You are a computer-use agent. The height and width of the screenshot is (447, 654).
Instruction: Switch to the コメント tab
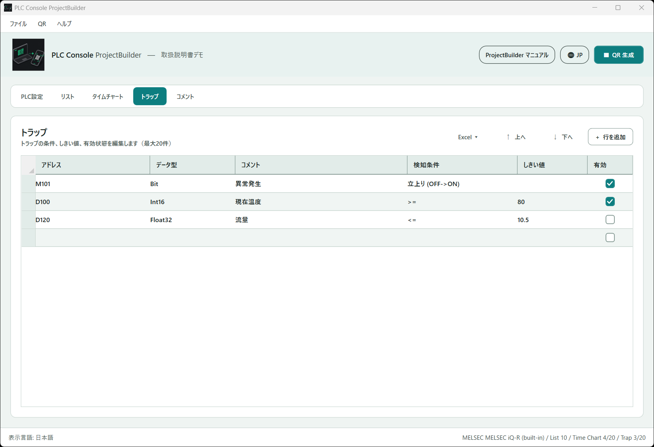click(x=185, y=96)
